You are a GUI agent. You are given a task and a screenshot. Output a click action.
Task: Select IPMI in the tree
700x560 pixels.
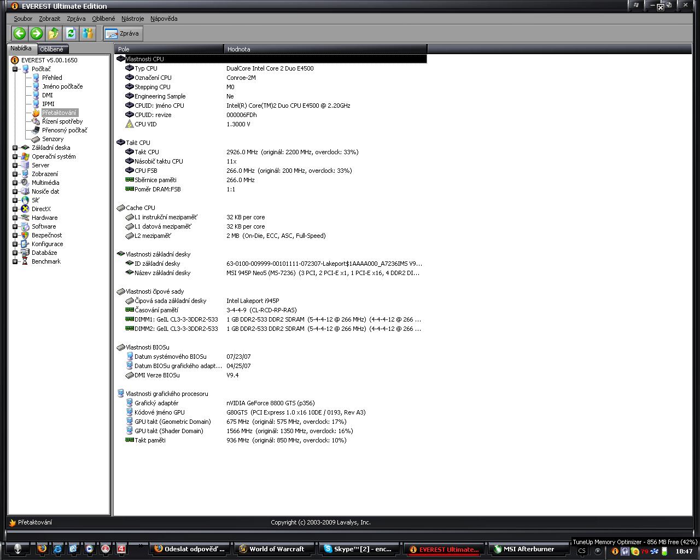[x=48, y=104]
